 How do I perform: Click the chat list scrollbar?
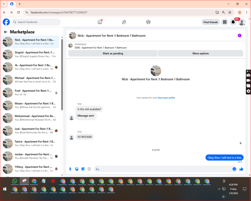62,74
